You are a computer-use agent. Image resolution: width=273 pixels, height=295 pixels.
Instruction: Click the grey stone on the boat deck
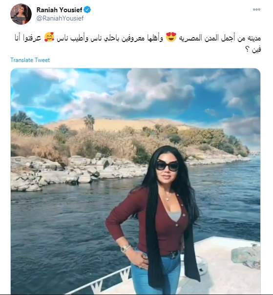[246, 256]
